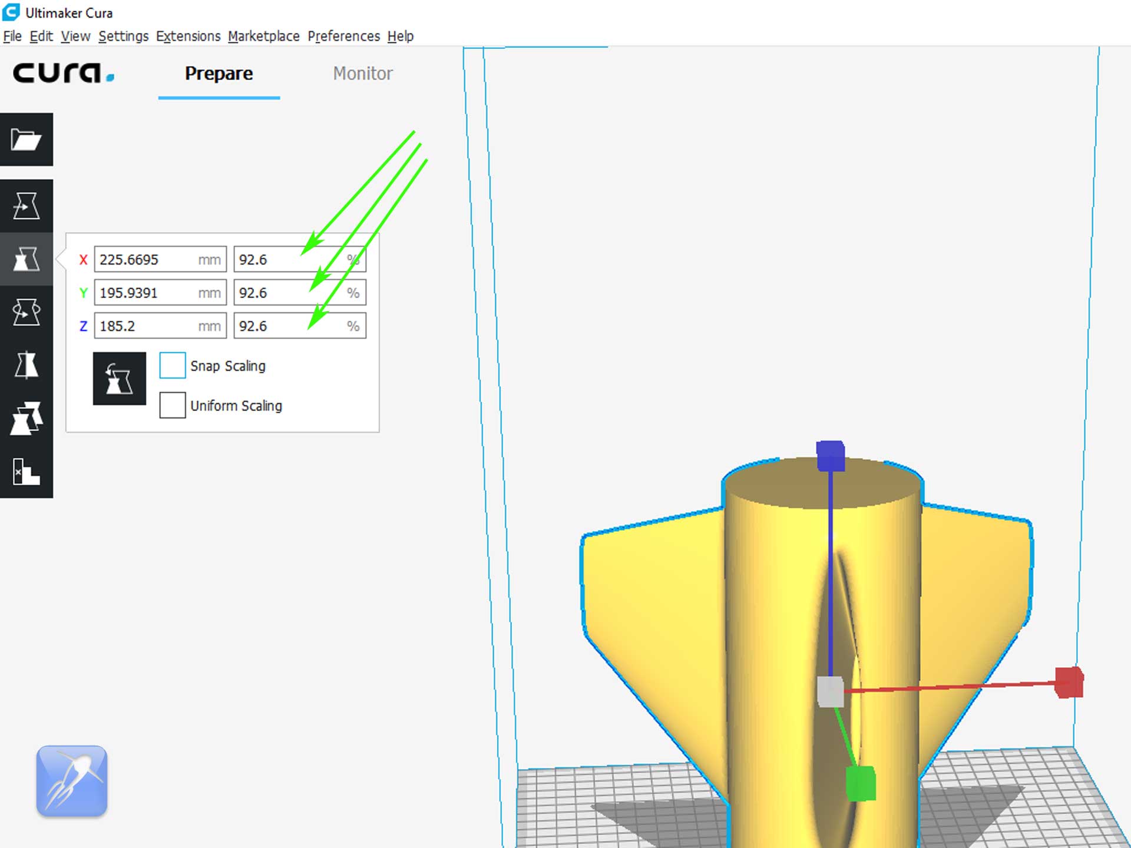The height and width of the screenshot is (848, 1131).
Task: Select the Support Blocker tool icon
Action: point(26,472)
